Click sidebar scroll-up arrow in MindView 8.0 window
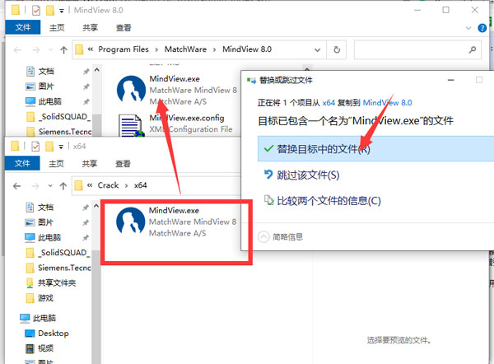 coord(96,70)
